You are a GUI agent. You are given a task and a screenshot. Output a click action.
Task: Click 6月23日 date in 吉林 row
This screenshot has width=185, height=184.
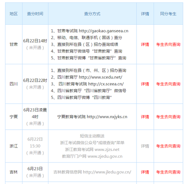(x=35, y=168)
